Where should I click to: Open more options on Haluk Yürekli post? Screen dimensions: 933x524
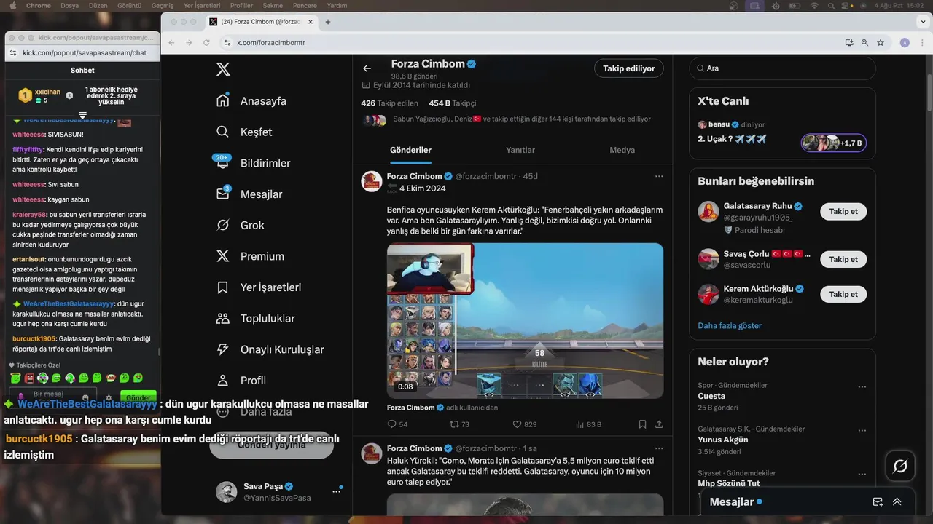tap(659, 448)
